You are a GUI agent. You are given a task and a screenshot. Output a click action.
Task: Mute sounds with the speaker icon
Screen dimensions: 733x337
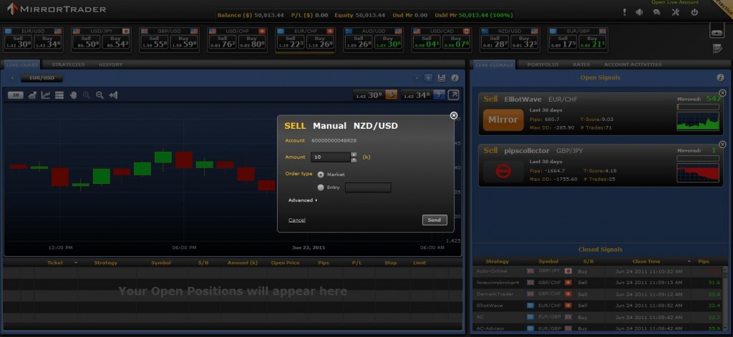click(638, 12)
